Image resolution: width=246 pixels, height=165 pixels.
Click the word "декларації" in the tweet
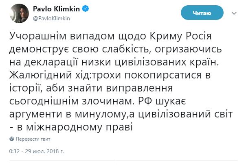coord(50,63)
